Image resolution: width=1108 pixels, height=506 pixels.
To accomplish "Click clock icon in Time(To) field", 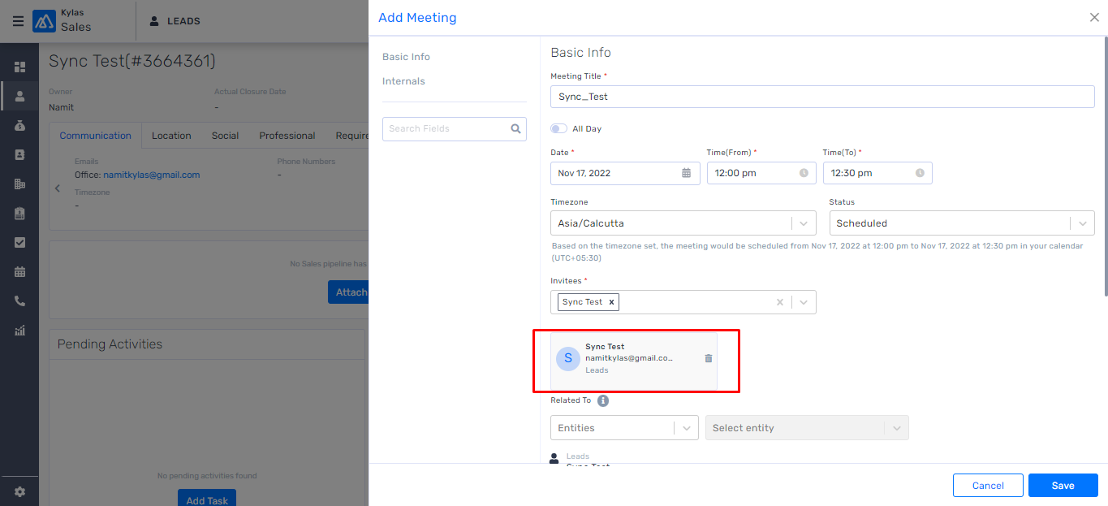I will (x=920, y=173).
